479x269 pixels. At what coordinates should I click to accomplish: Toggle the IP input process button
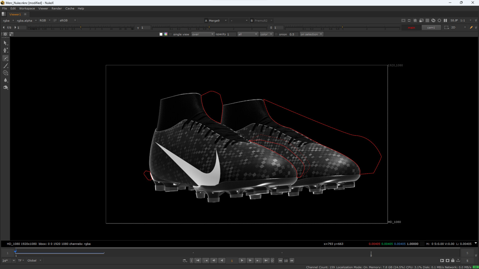coord(55,20)
